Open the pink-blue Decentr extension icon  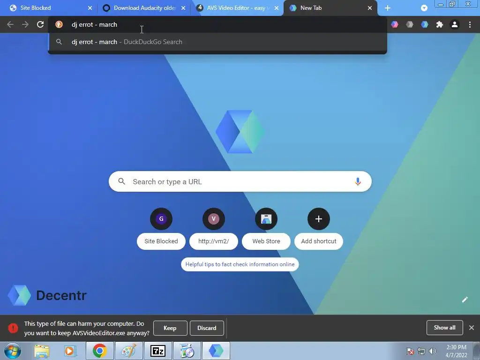pos(395,24)
